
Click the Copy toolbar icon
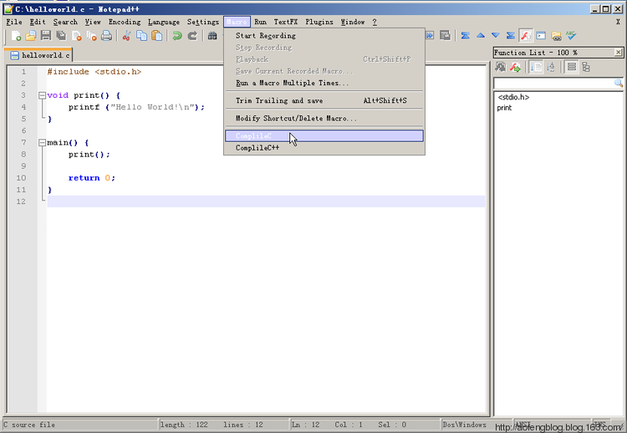142,36
